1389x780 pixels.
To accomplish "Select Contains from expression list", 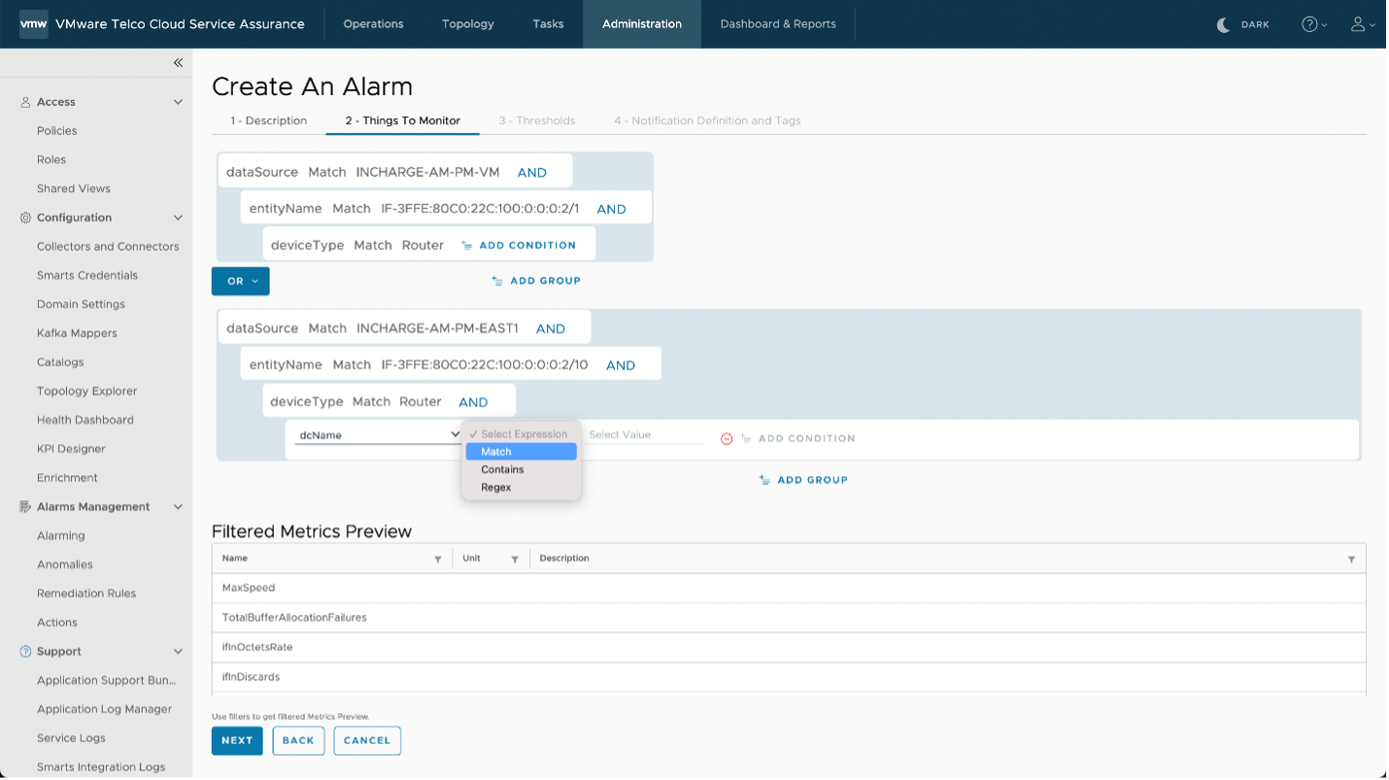I will (522, 470).
